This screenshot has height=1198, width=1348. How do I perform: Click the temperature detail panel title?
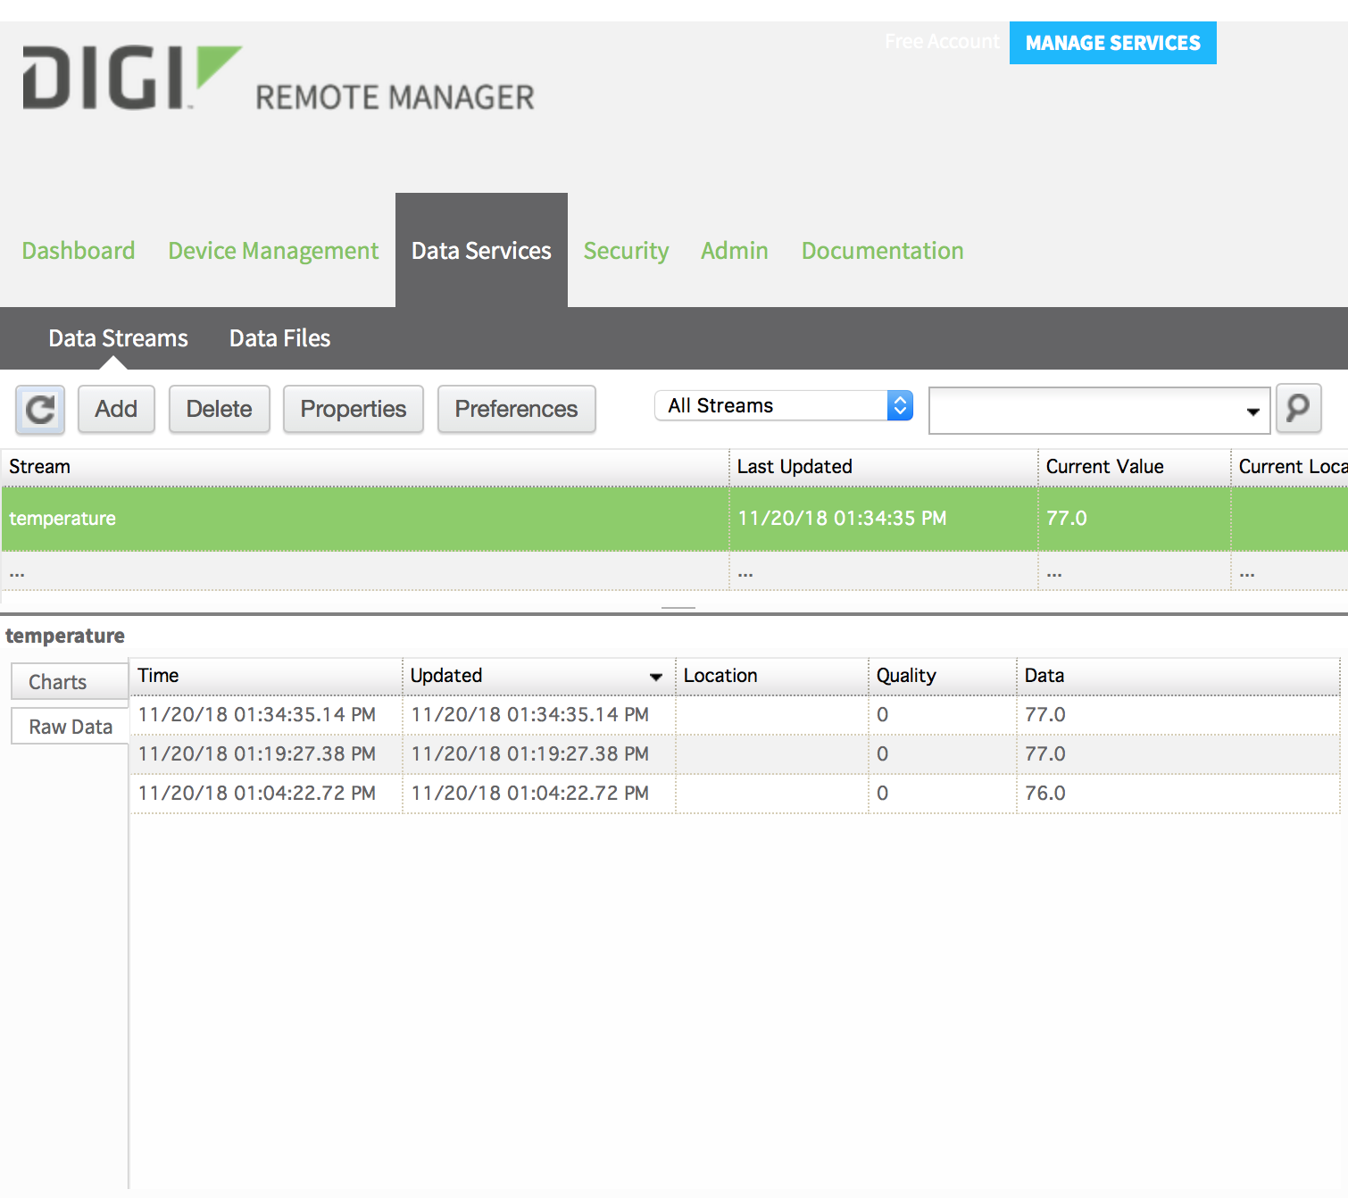pyautogui.click(x=65, y=636)
